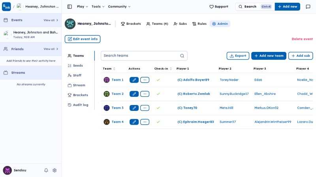Focus the Search teams input field

(x=144, y=56)
